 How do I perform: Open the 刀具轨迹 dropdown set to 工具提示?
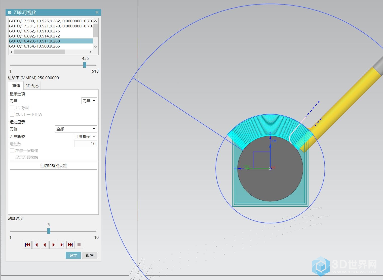pos(85,136)
